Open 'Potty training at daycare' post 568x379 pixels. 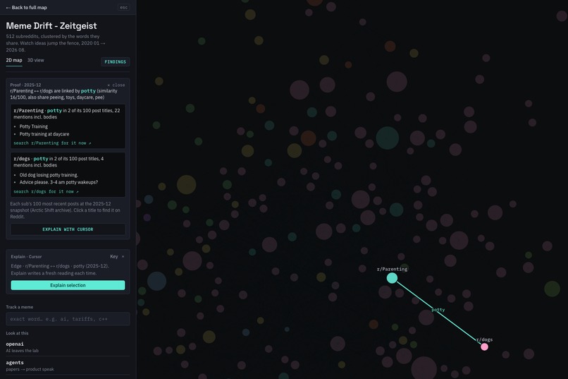(44, 134)
